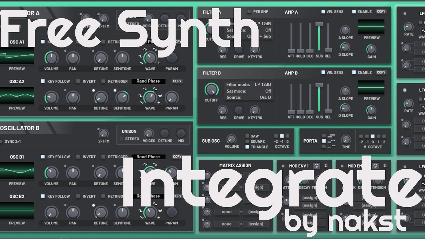Set M. OCTAVE to -1
This screenshot has height=239, width=425.
click(x=367, y=136)
